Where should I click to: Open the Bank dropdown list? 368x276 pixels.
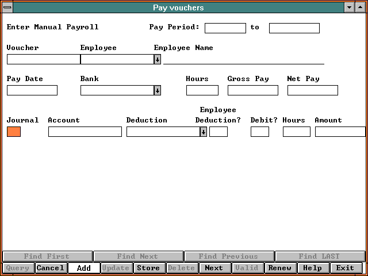157,90
